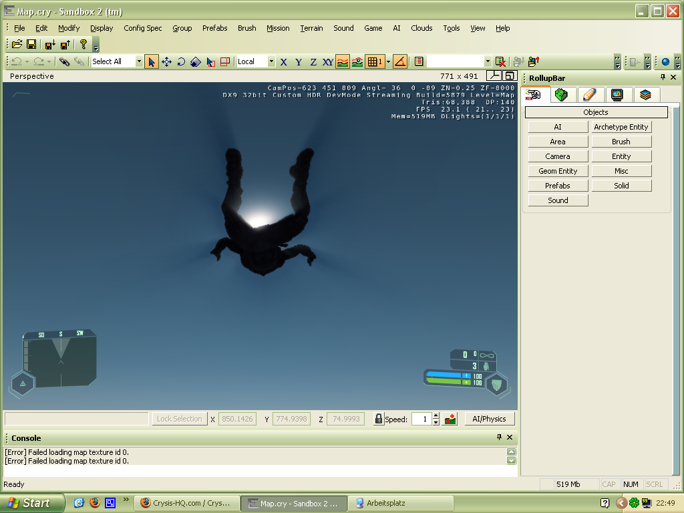Image resolution: width=684 pixels, height=513 pixels.
Task: Activate the Rotate tool
Action: point(181,61)
